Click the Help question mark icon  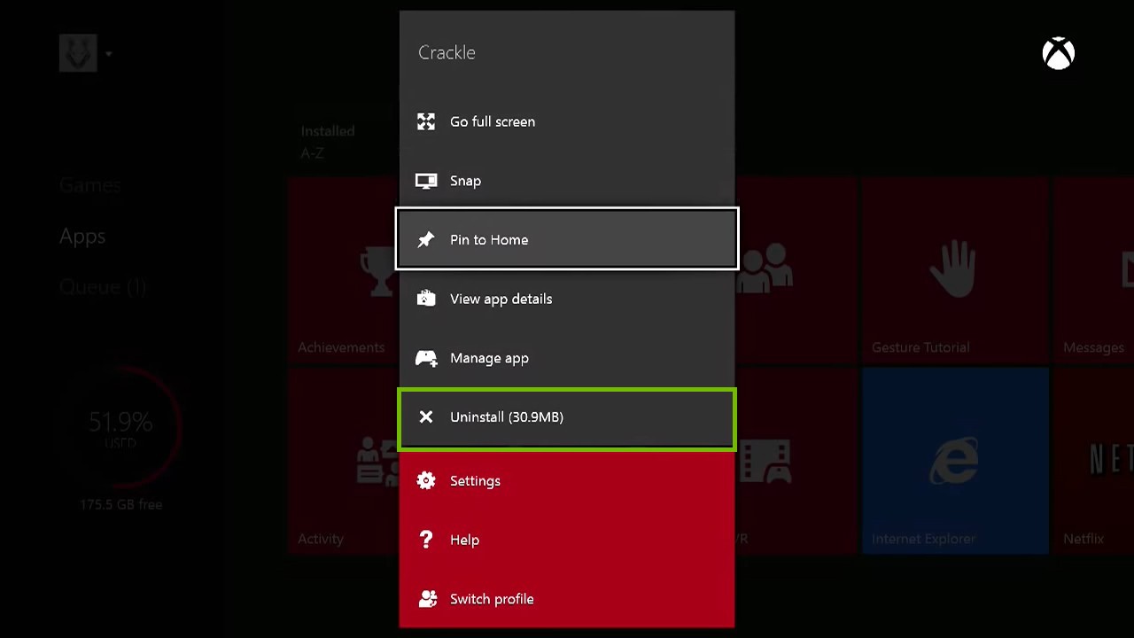click(x=426, y=540)
